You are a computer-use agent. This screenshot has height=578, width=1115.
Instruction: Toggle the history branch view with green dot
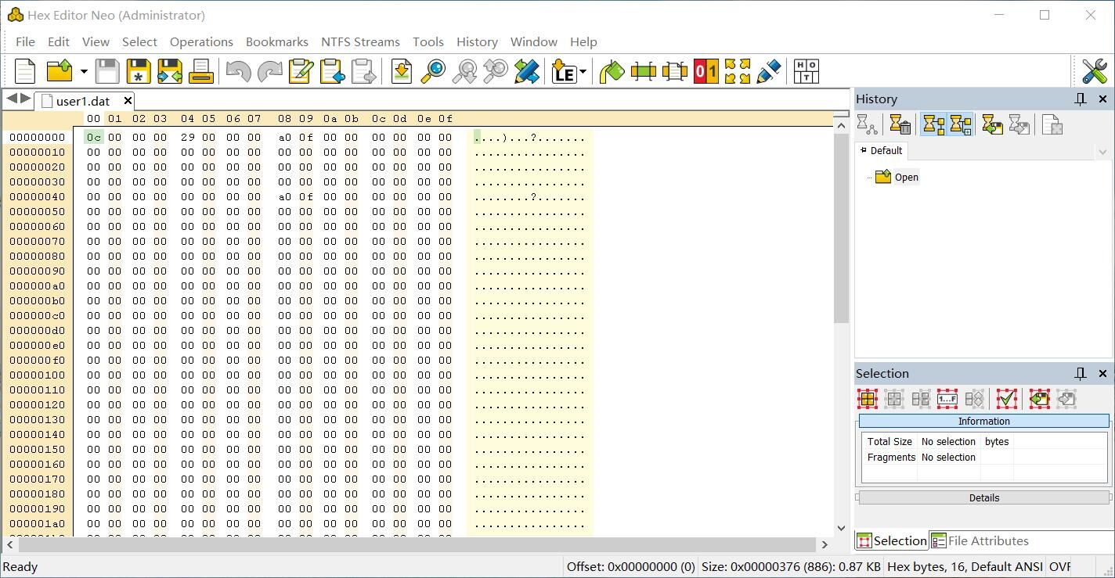coord(960,125)
